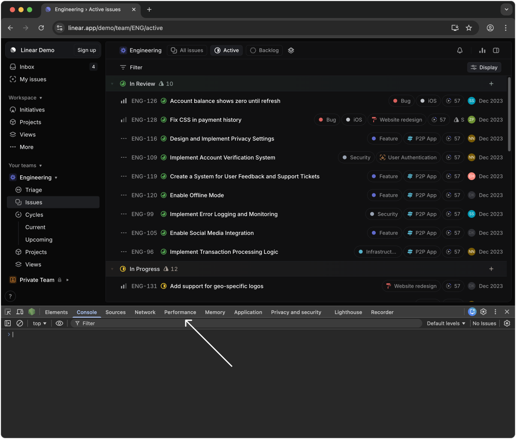
Task: Click the insights bar chart icon
Action: click(x=482, y=50)
